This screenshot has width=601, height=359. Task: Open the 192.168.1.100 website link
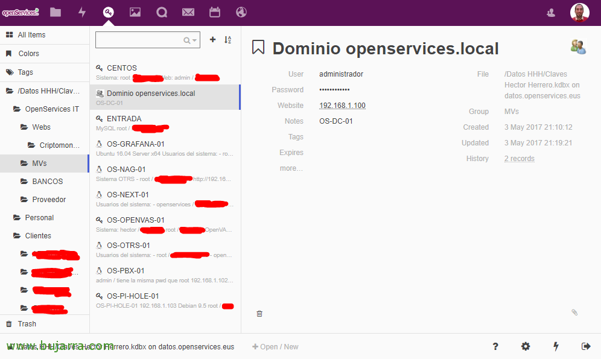click(342, 106)
